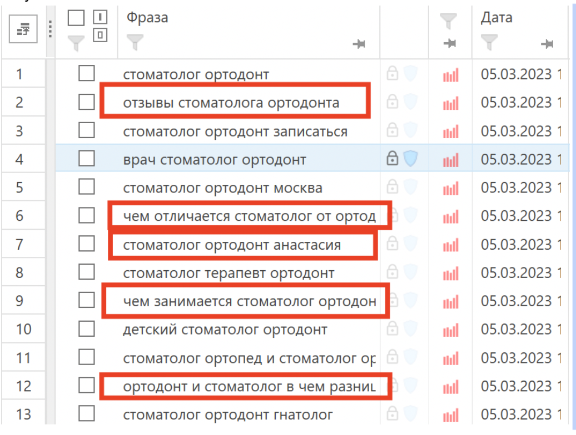Viewport: 576px width, 435px height.
Task: Open the filter under the select-all checkbox
Action: [76, 42]
